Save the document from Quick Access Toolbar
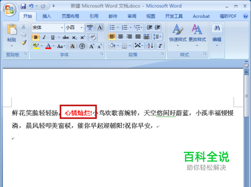This screenshot has width=251, height=187. (x=23, y=6)
